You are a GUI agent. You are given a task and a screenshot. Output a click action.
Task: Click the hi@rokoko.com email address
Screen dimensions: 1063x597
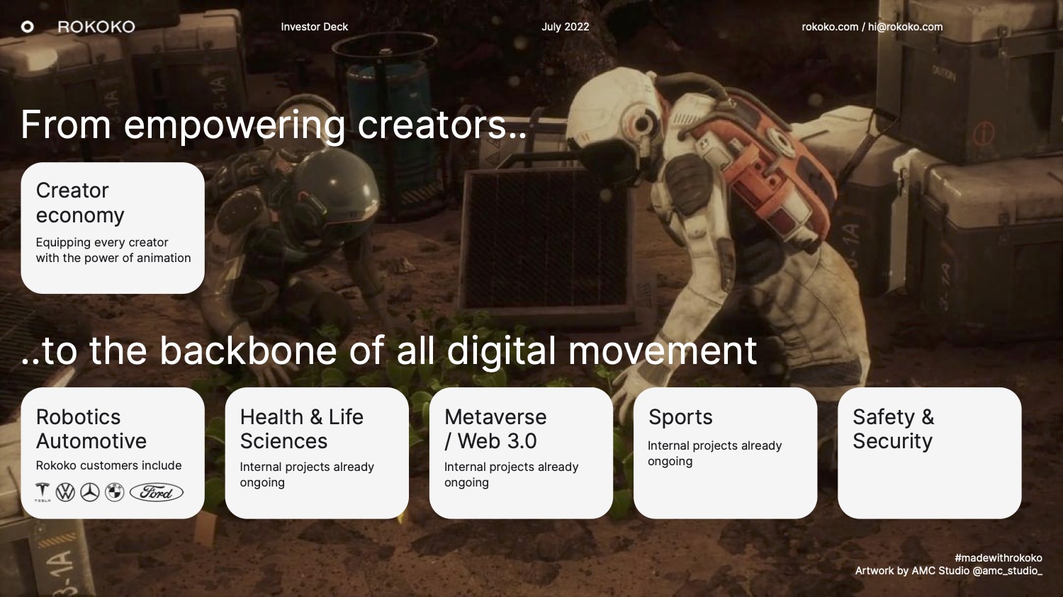click(x=905, y=27)
